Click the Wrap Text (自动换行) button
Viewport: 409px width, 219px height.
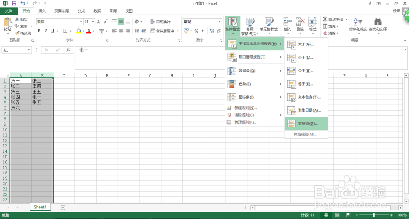(x=161, y=22)
